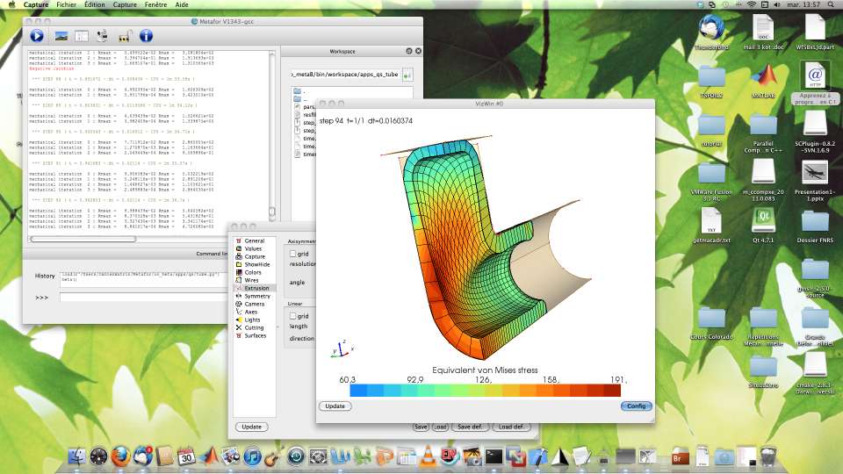Click the Spotlight search icon in menu bar
The height and width of the screenshot is (474, 843).
pos(831,4)
